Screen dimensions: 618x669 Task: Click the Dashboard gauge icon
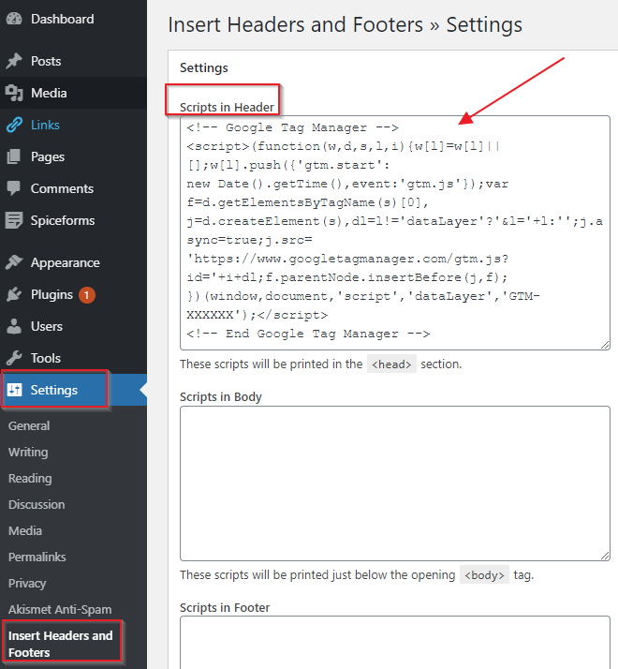tap(14, 19)
